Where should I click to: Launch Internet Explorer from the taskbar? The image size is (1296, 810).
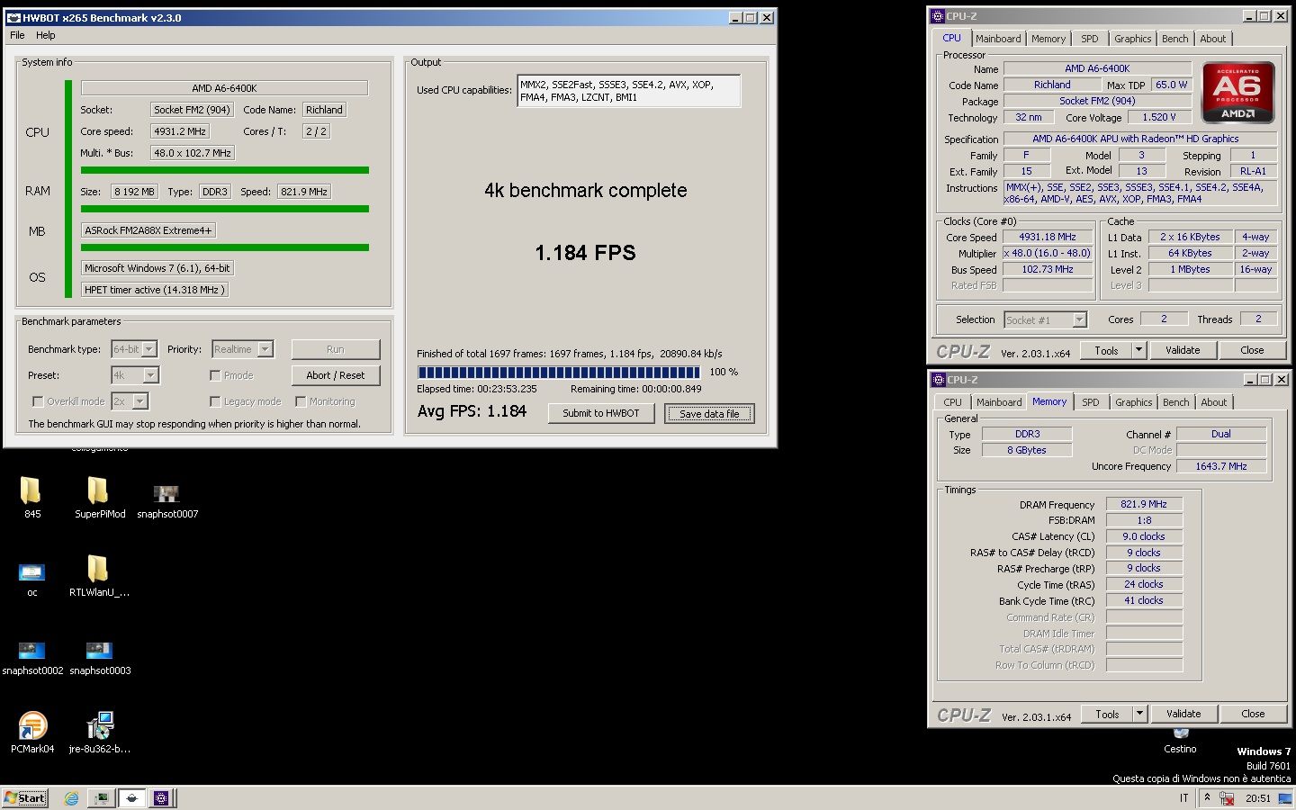tap(71, 798)
